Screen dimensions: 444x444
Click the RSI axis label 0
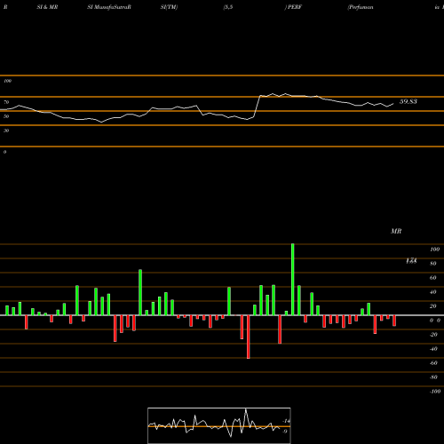click(4, 152)
